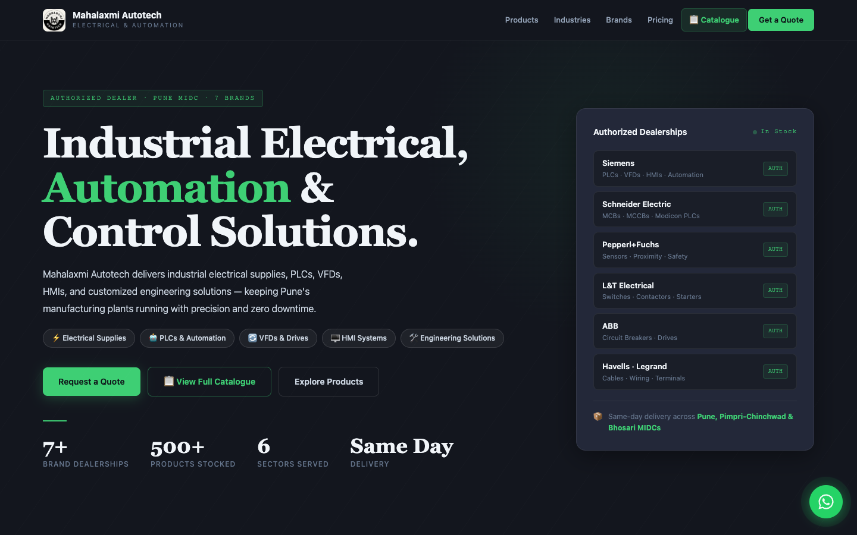The image size is (857, 535).
Task: Open the Havells · Legrand dealership card
Action: (695, 372)
